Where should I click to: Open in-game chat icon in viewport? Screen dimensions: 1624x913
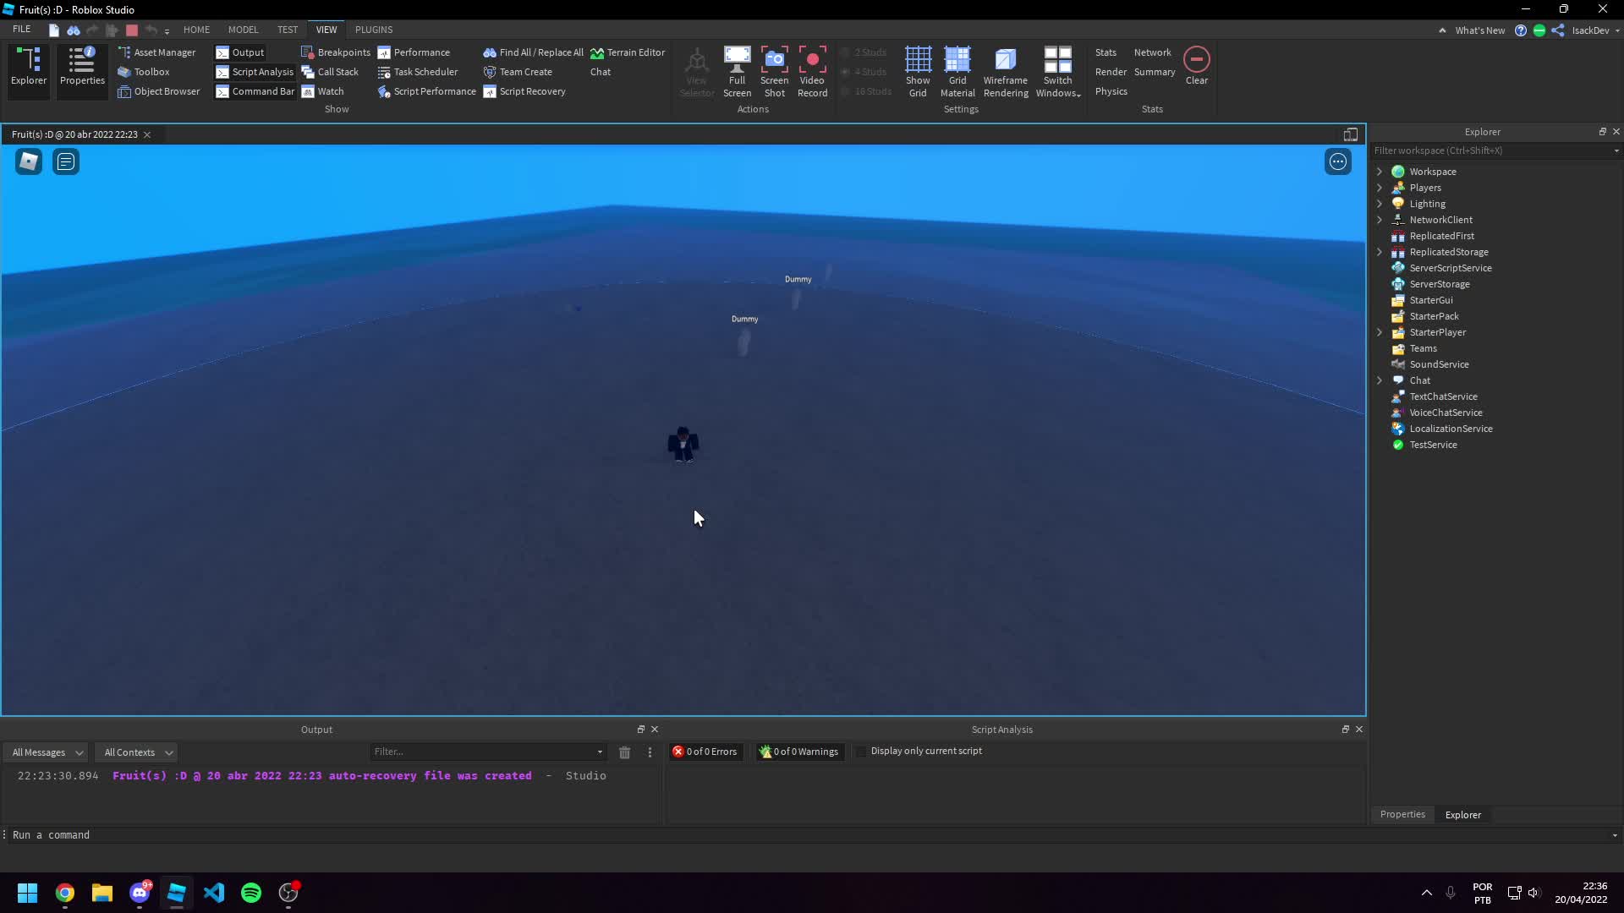(66, 161)
